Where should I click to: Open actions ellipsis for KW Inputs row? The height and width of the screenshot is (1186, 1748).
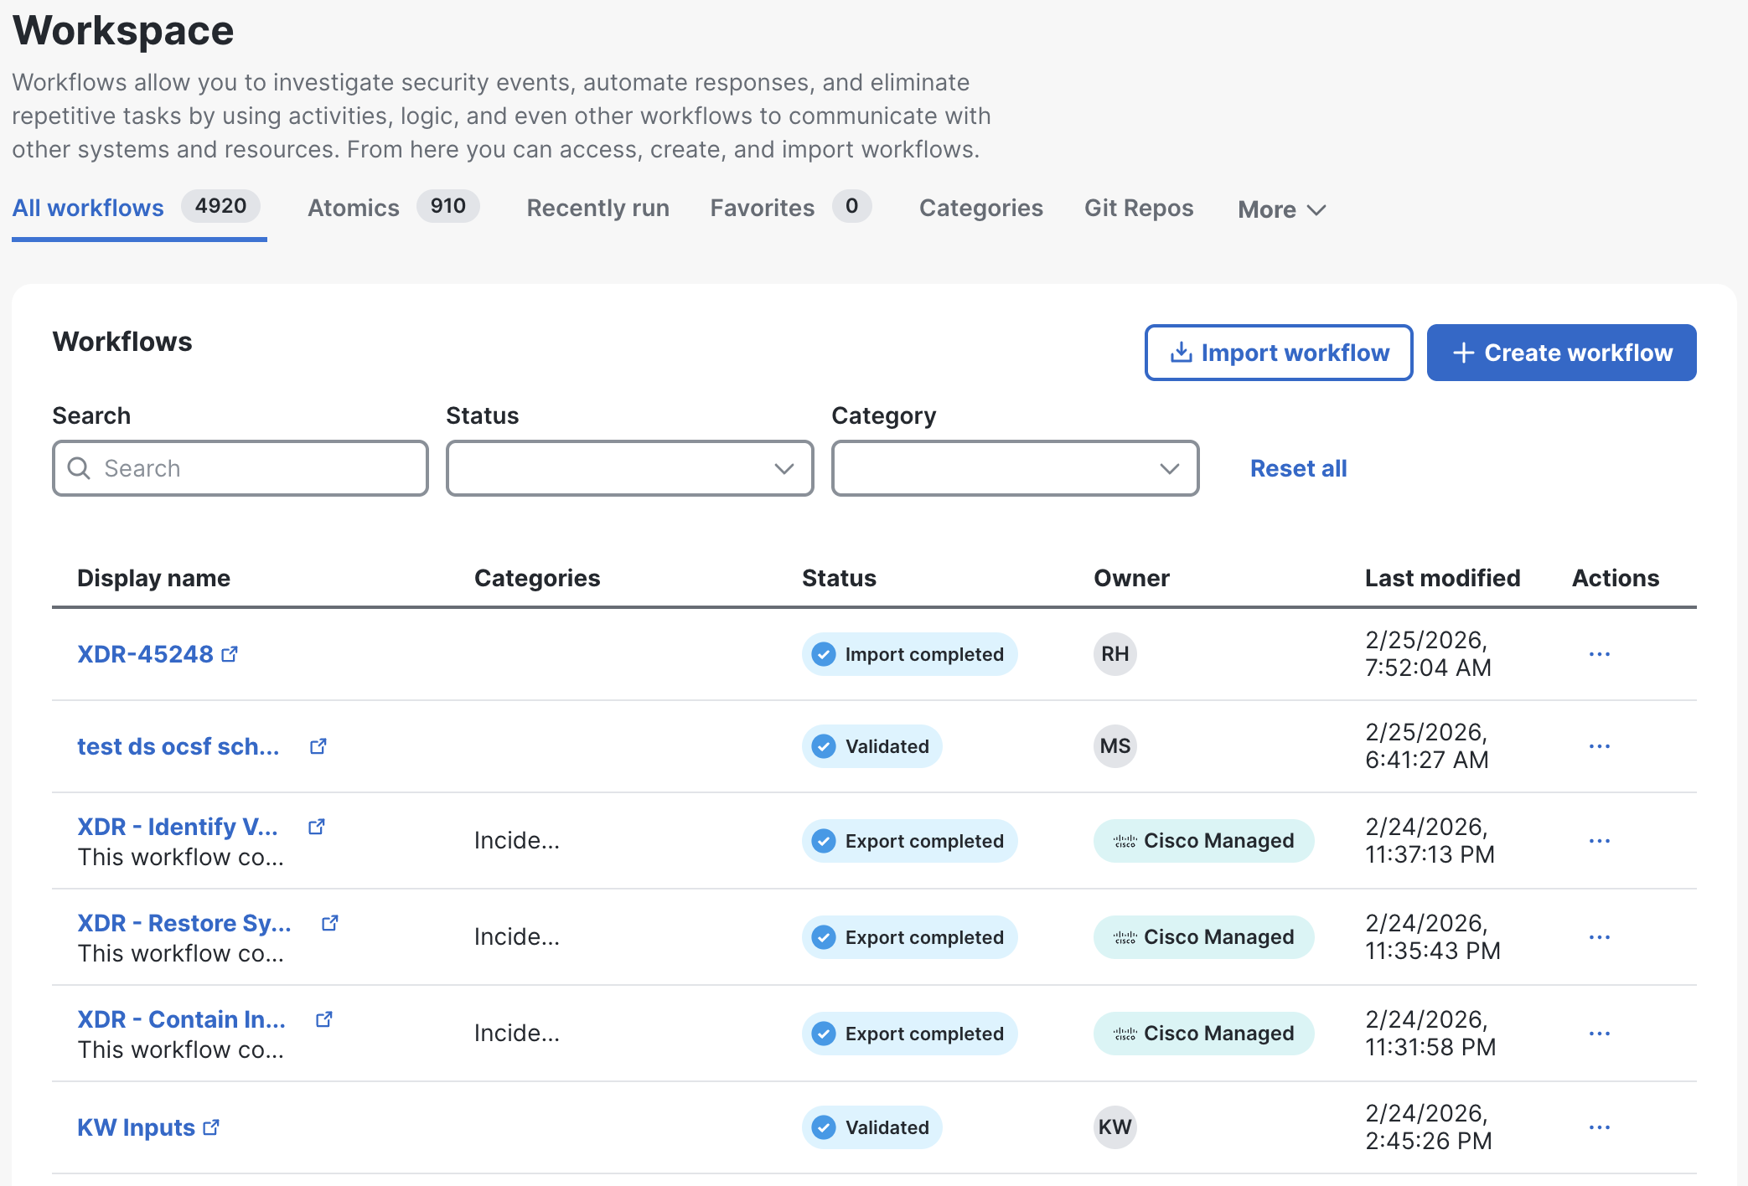point(1599,1127)
